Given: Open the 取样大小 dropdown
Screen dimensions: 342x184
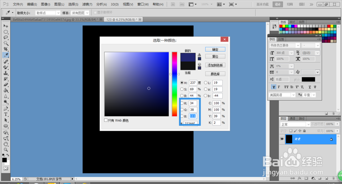Looking at the screenshot, I should 48,13.
